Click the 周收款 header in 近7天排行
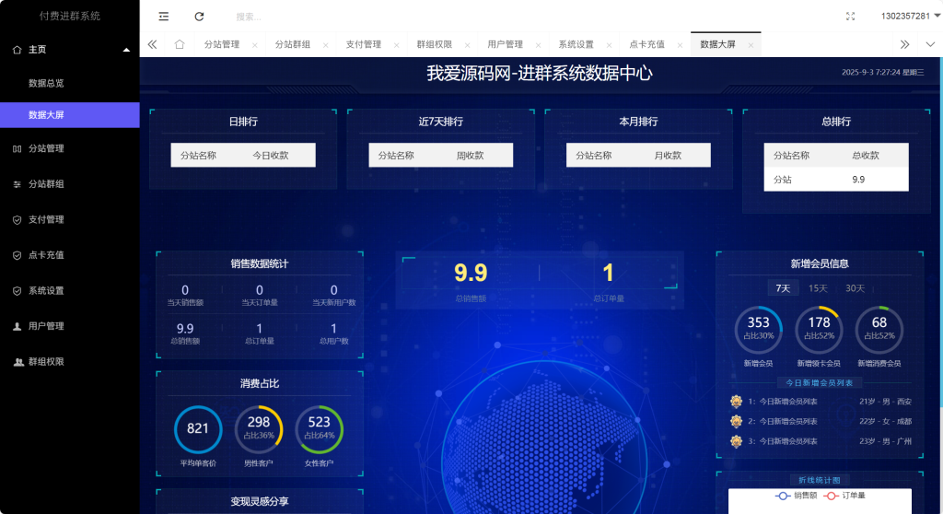The height and width of the screenshot is (514, 943). 470,156
